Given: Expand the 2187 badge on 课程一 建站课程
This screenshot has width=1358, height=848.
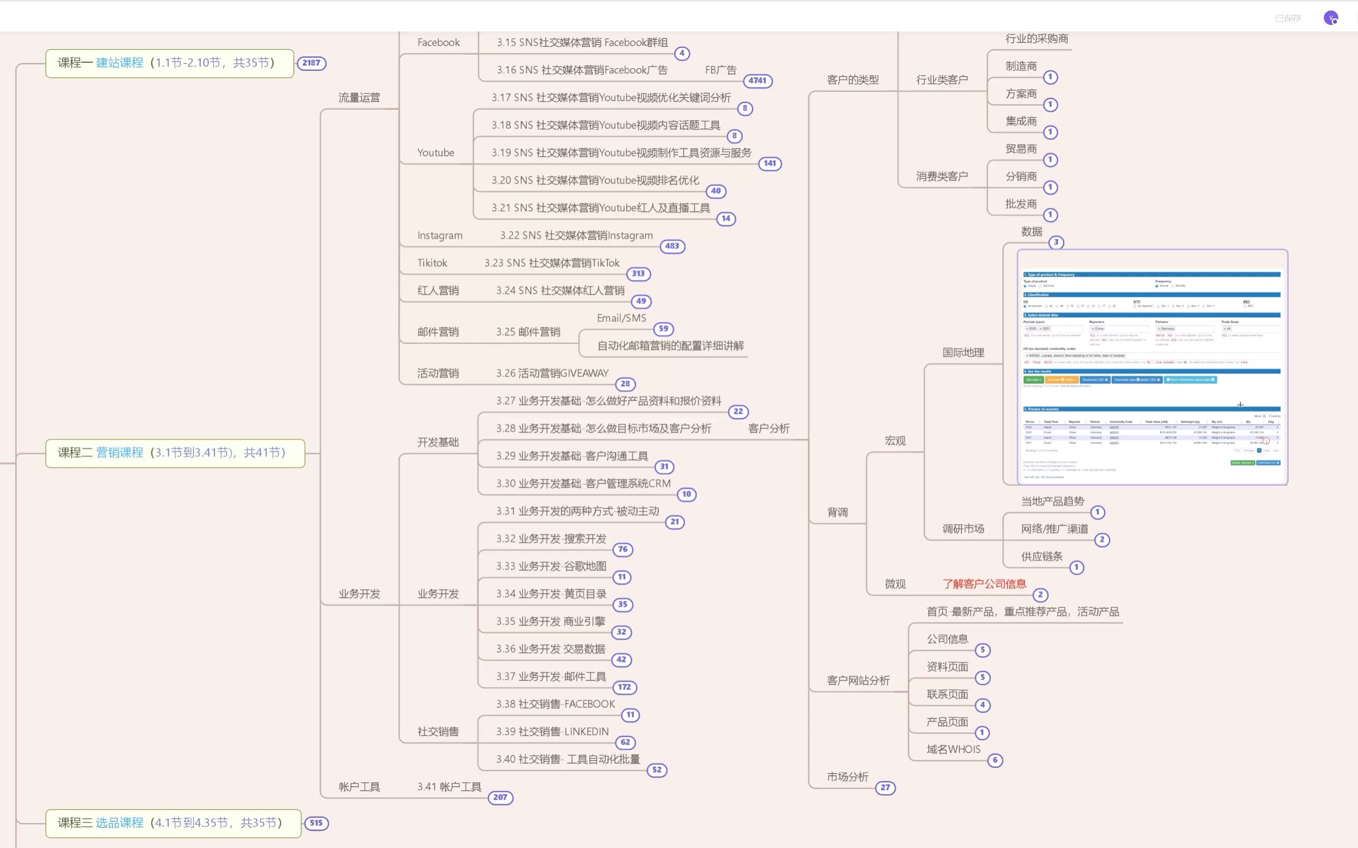Looking at the screenshot, I should [x=311, y=63].
